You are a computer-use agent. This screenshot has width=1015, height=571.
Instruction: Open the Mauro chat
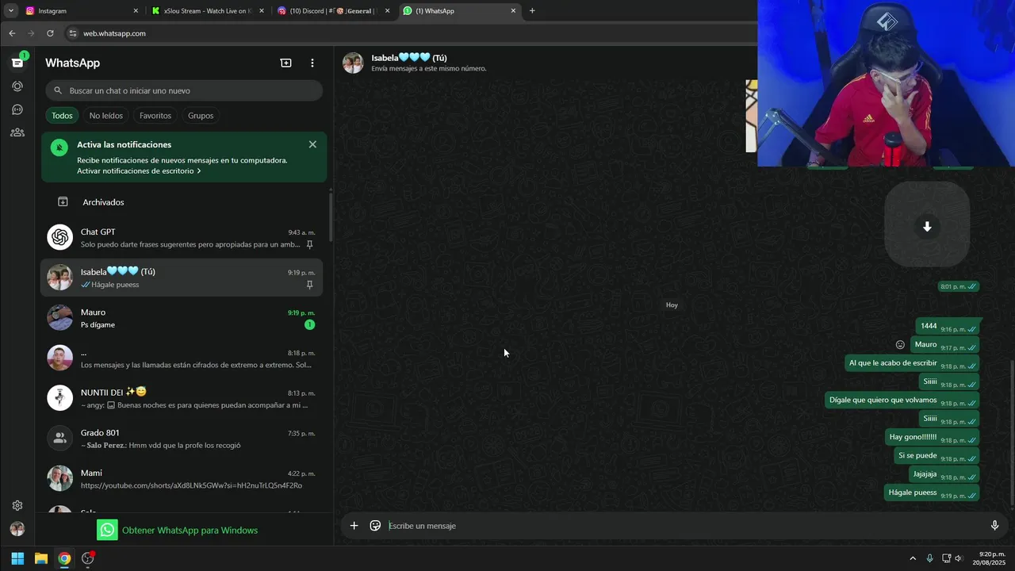(x=182, y=318)
